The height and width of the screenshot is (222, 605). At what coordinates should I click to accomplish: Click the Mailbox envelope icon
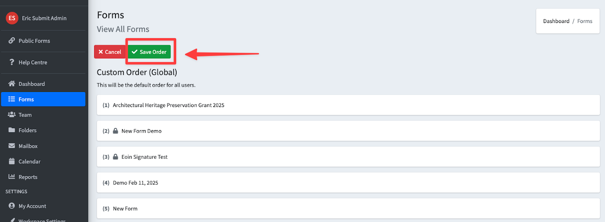tap(12, 146)
